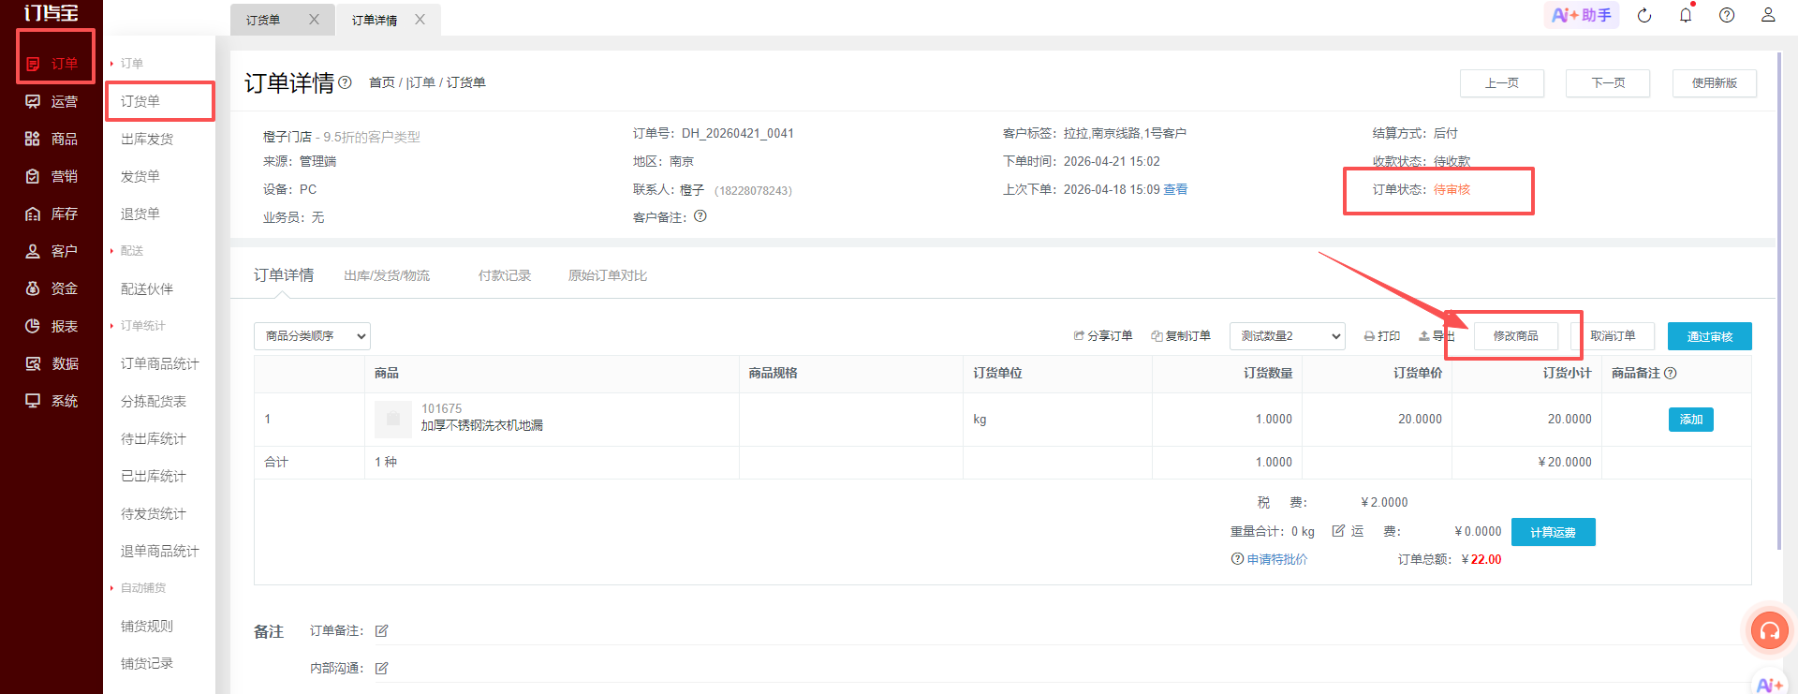
Task: Click the 分享订单 toolbar item
Action: [1103, 336]
